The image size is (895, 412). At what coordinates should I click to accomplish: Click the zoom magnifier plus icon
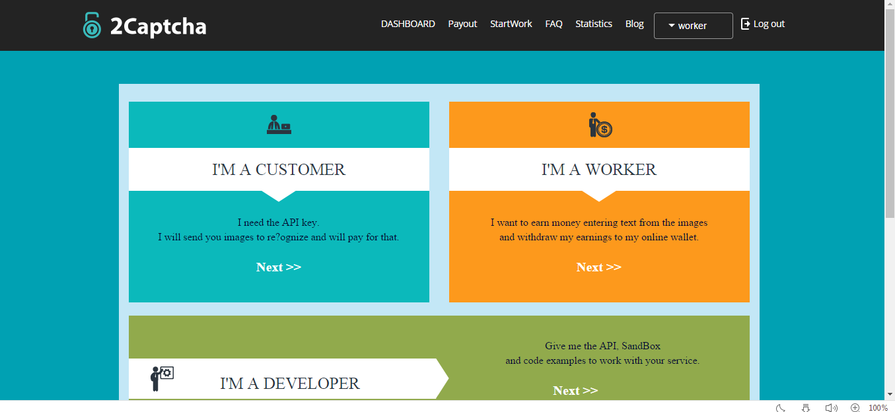click(x=855, y=407)
